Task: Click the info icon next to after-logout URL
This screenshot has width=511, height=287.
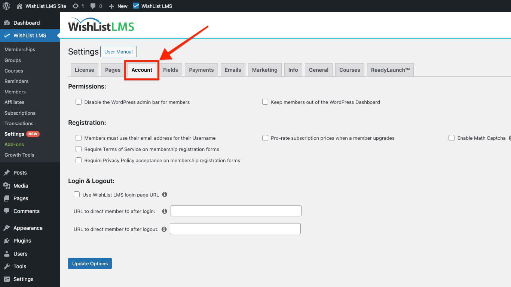Action: coord(164,229)
